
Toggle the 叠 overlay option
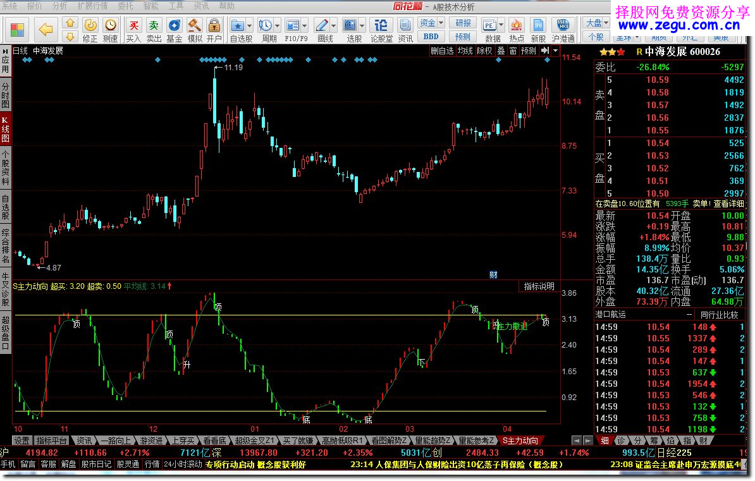coord(501,51)
